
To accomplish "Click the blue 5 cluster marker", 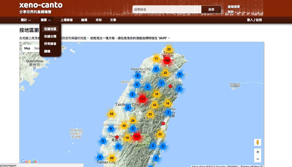I will [180, 74].
